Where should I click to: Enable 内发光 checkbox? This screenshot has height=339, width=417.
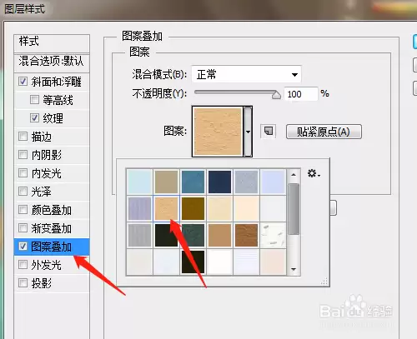pyautogui.click(x=23, y=173)
